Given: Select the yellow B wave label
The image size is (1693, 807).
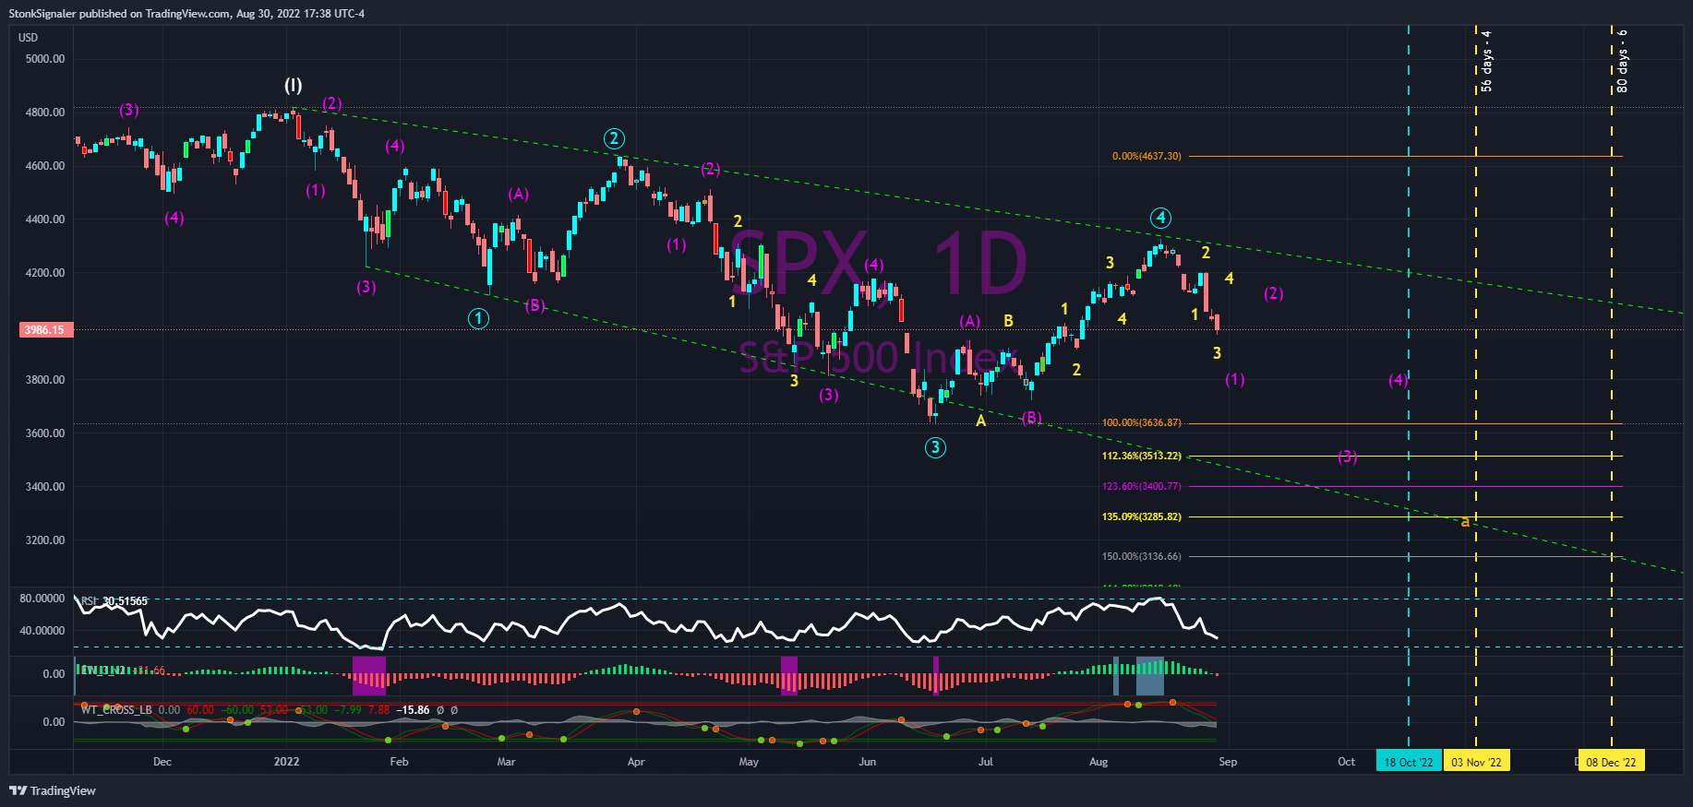Looking at the screenshot, I should pos(1009,321).
